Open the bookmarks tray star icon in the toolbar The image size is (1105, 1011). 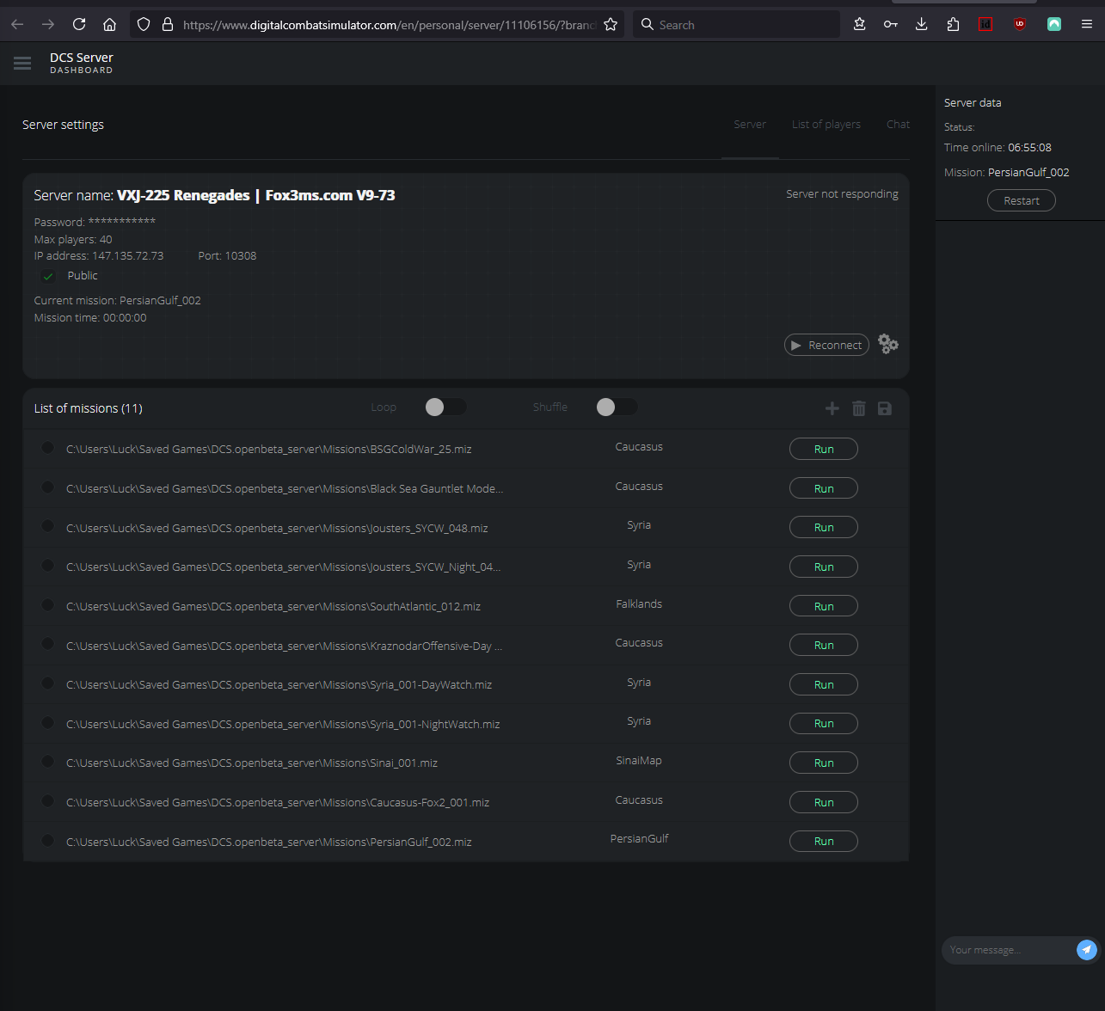click(859, 24)
